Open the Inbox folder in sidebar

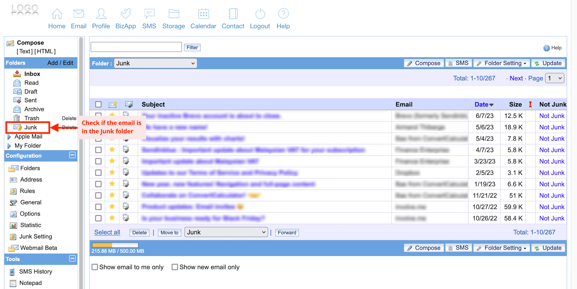click(32, 74)
